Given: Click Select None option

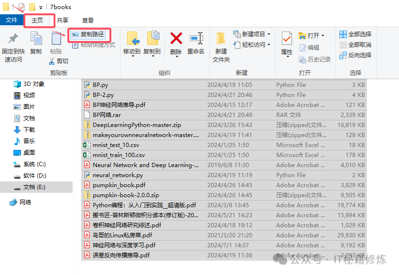Looking at the screenshot, I should click(x=355, y=45).
